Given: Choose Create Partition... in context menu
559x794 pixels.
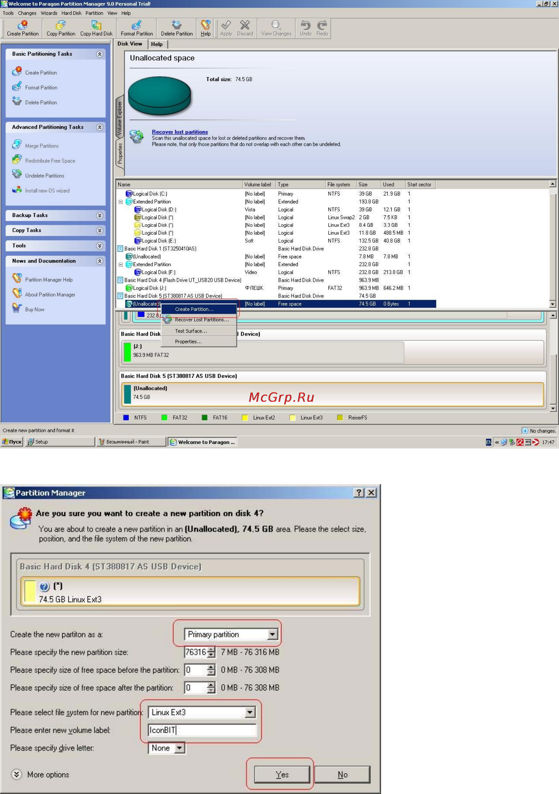Looking at the screenshot, I should pos(199,309).
